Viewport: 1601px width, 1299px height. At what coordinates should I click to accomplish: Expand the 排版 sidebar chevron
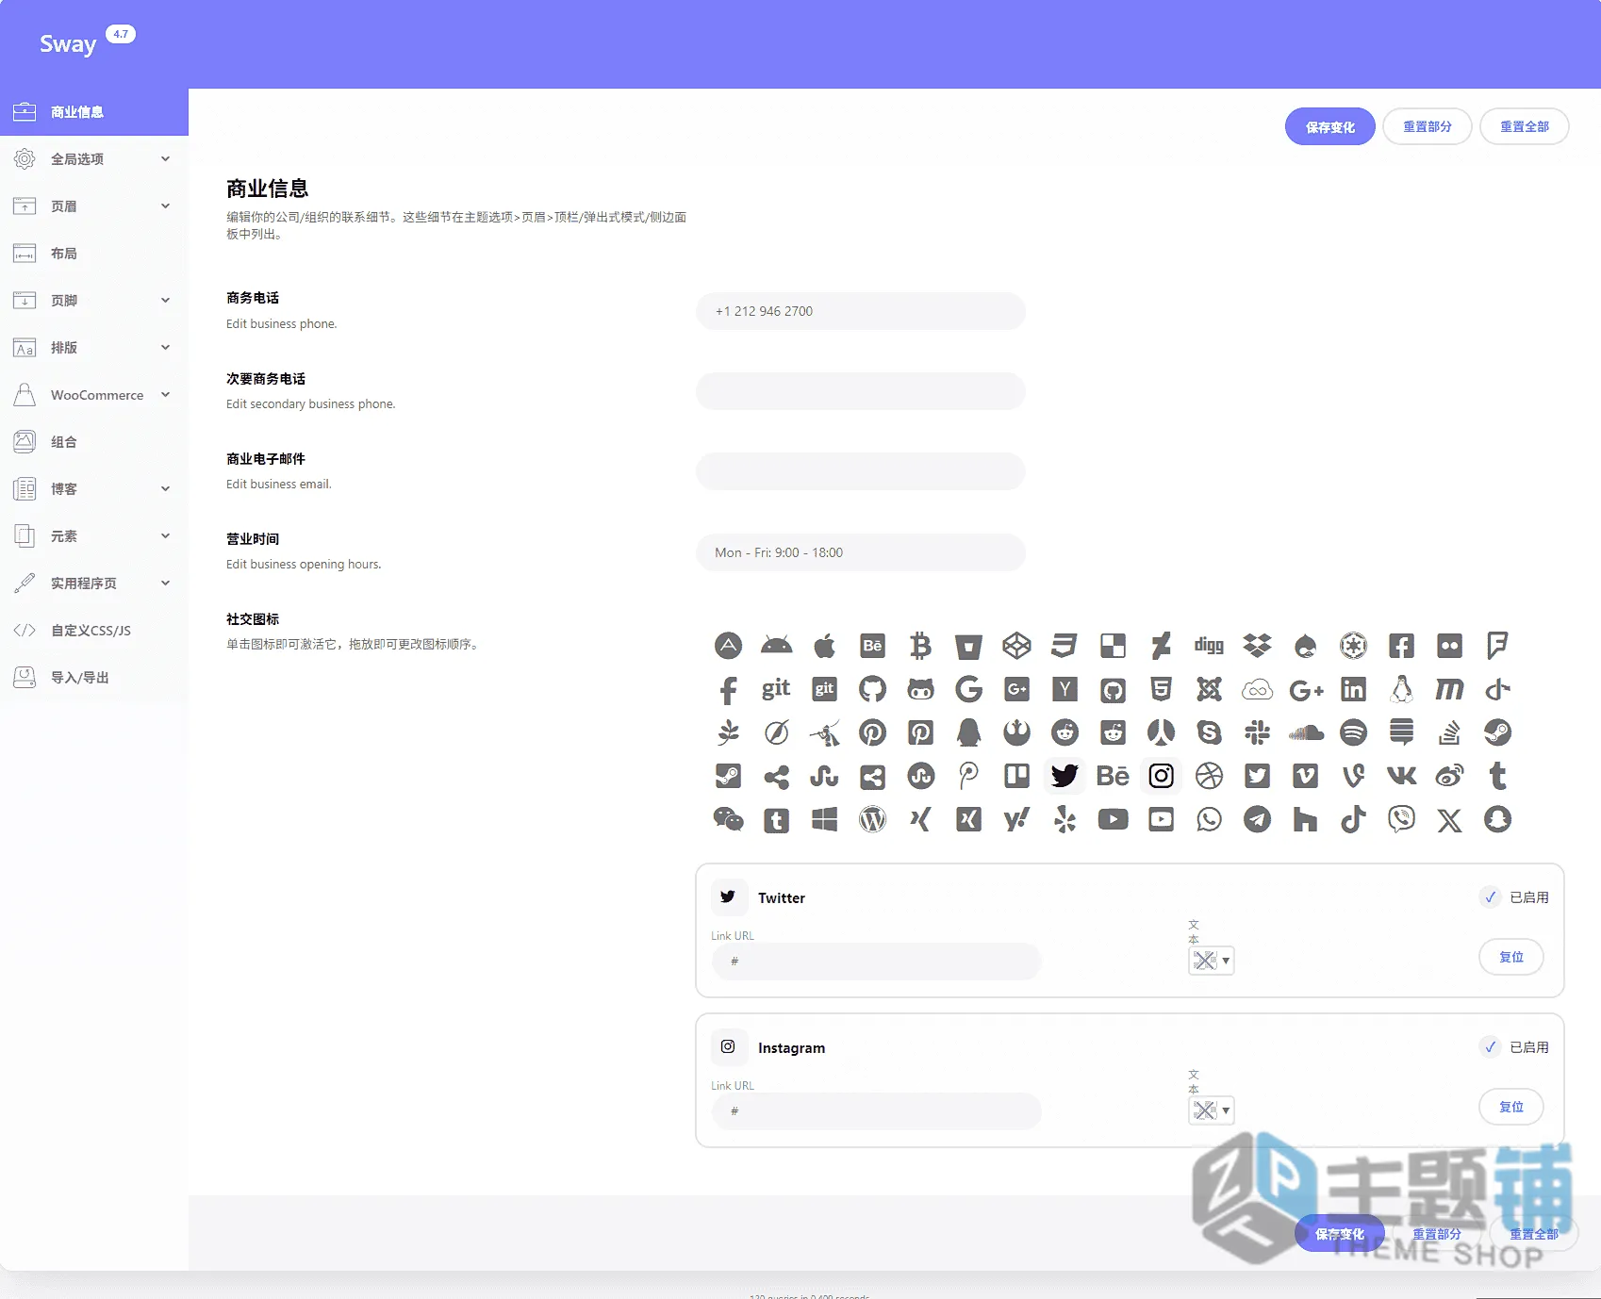tap(165, 348)
